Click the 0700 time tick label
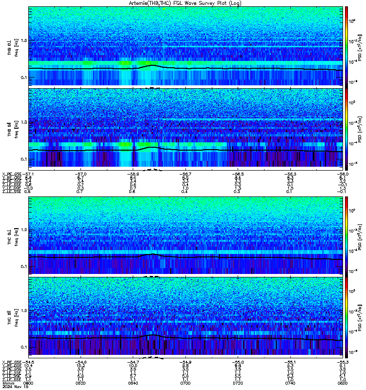This screenshot has width=366, height=390. click(x=185, y=383)
